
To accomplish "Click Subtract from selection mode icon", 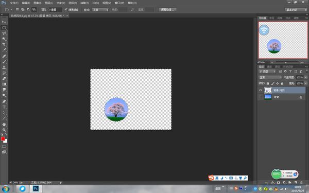I will [x=28, y=9].
